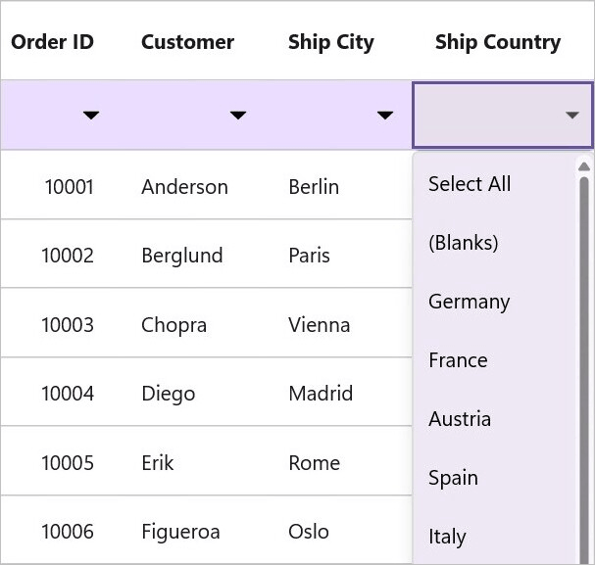Open the Ship City filter dropdown arrow

pos(385,115)
